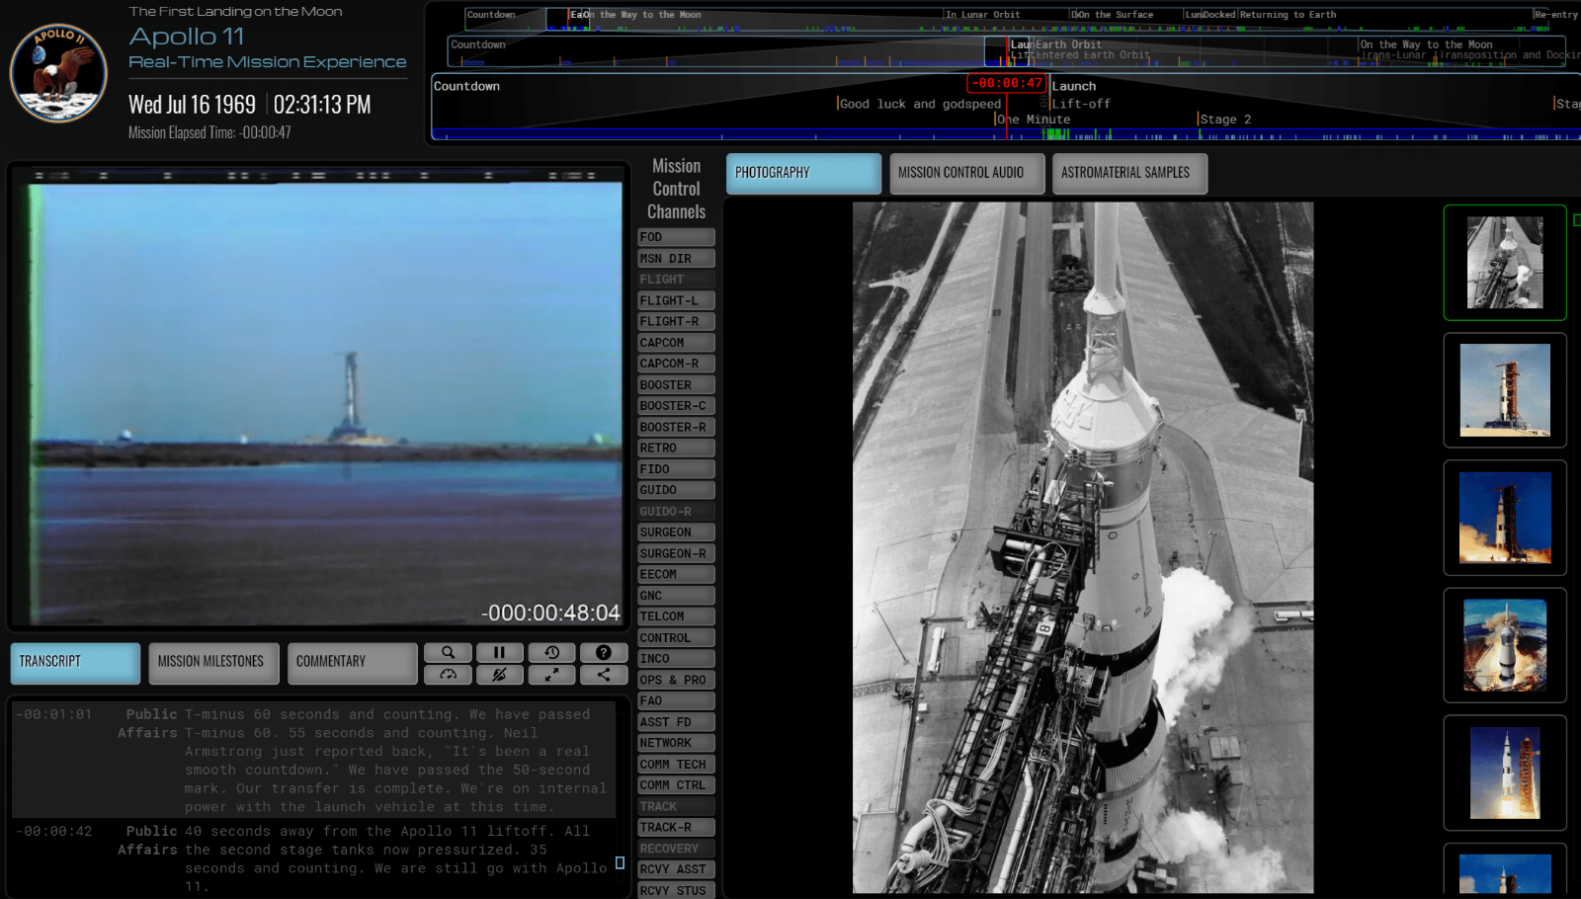Click the crossed-out rocket icon button
The height and width of the screenshot is (899, 1581).
point(500,675)
